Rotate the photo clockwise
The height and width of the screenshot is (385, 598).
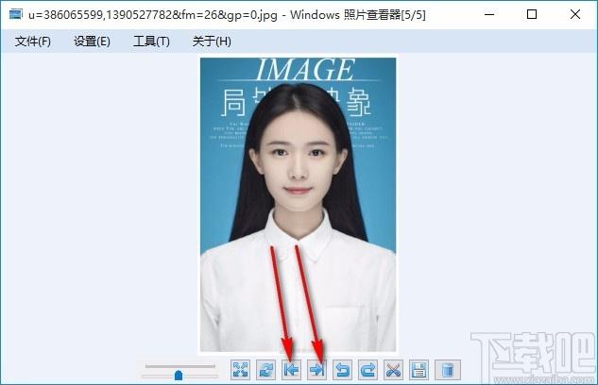[x=368, y=371]
